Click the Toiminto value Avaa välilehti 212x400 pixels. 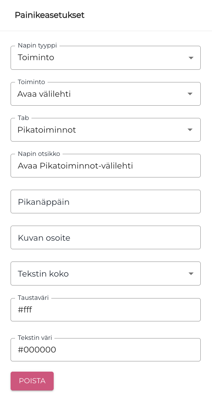44,94
